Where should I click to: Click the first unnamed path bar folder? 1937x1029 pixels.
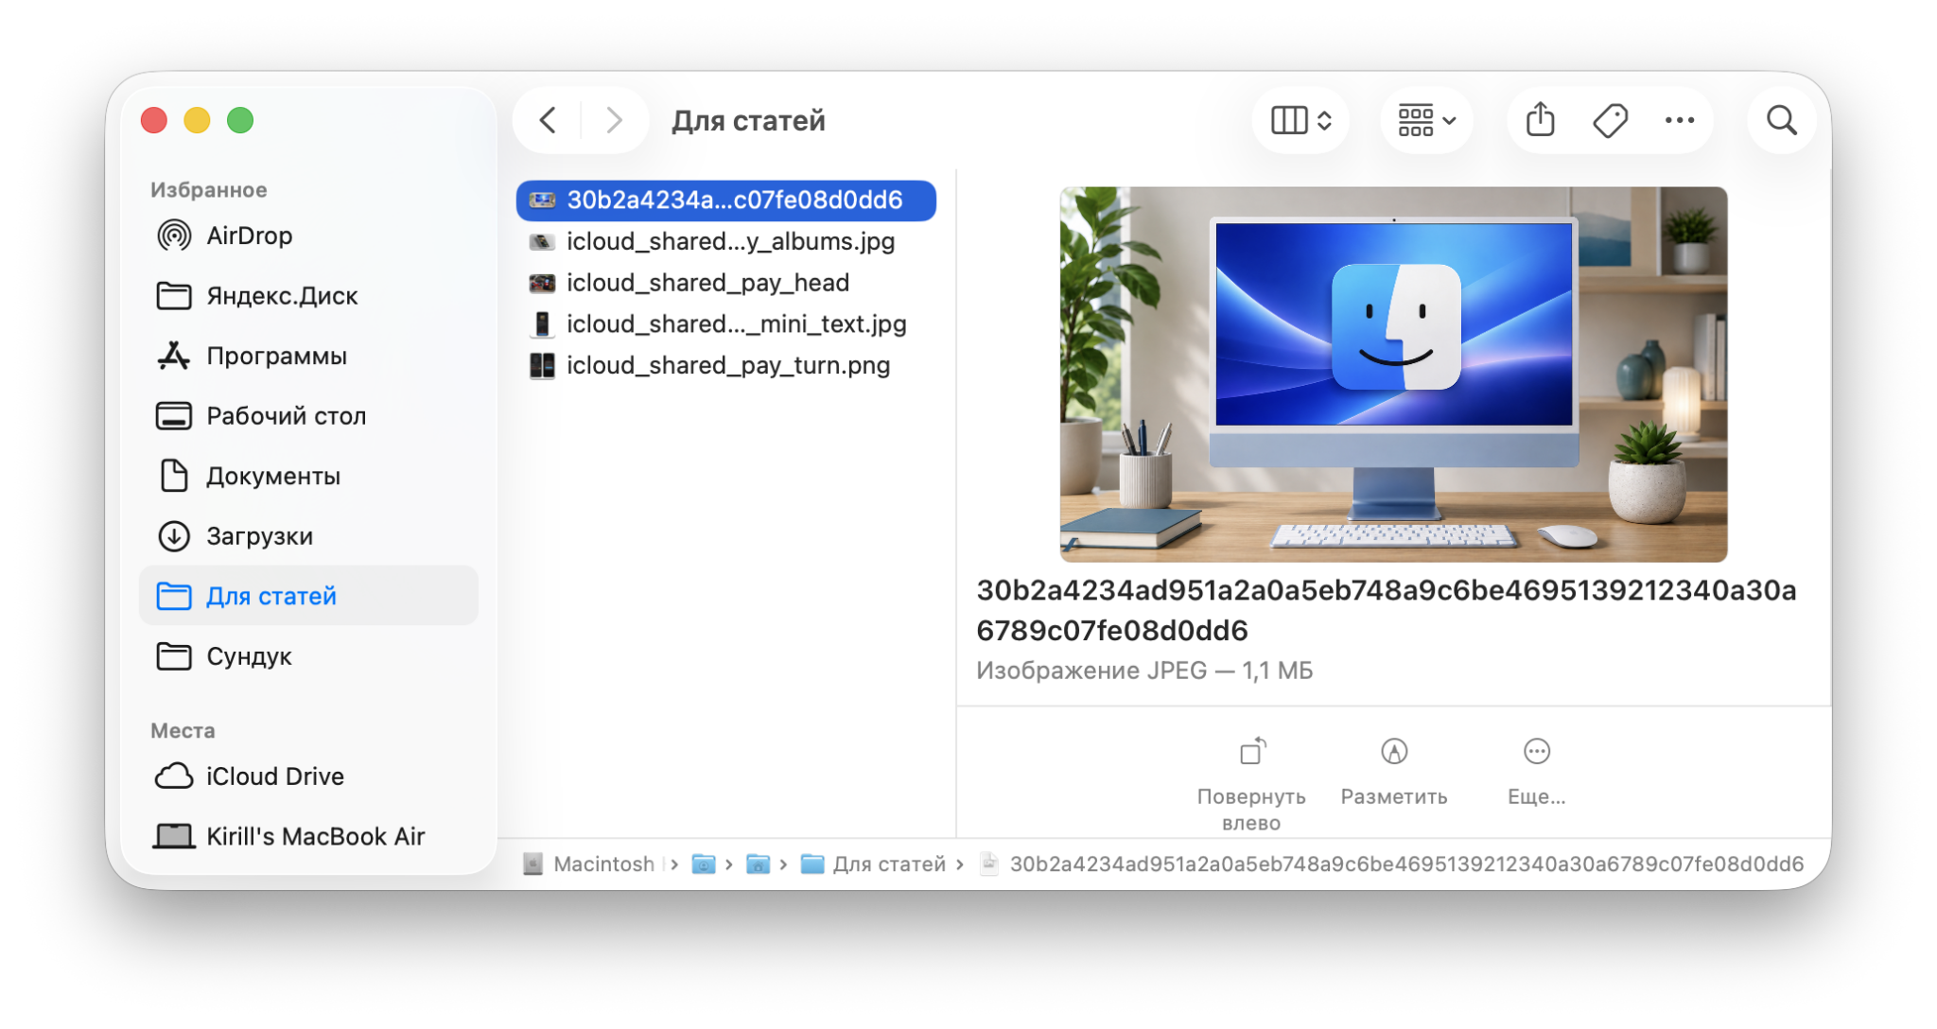[704, 864]
